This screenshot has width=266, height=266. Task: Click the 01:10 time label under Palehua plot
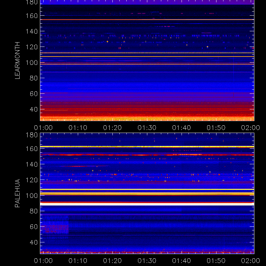point(78,261)
